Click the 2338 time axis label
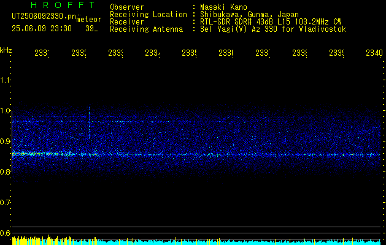This screenshot has height=245, width=386. click(x=299, y=53)
